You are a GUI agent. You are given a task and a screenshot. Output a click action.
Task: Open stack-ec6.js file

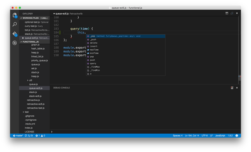(x=35, y=96)
